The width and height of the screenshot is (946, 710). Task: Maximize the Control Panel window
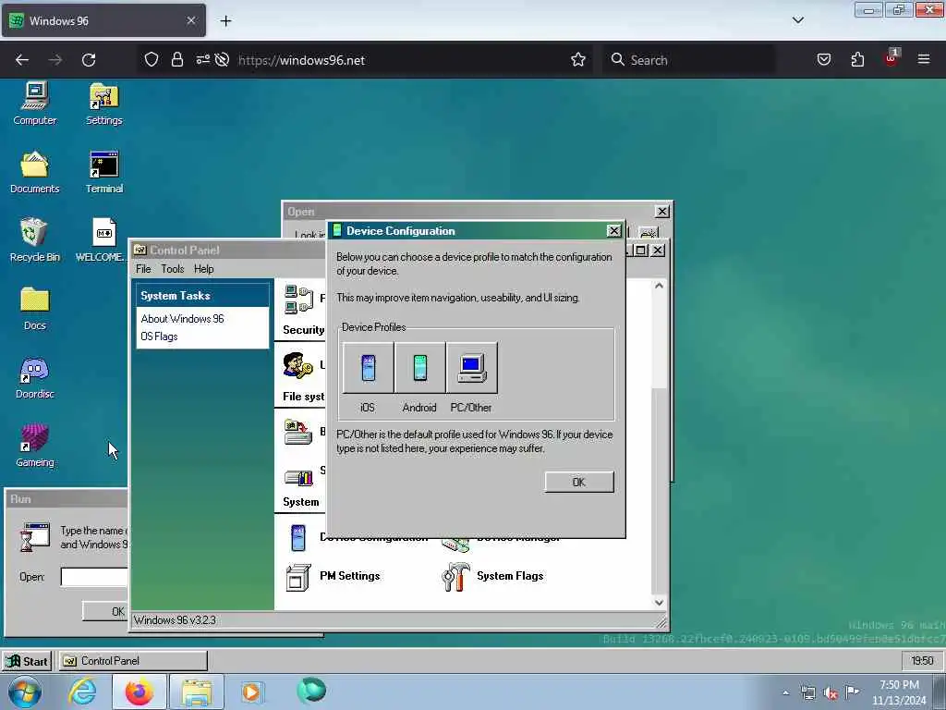(641, 250)
